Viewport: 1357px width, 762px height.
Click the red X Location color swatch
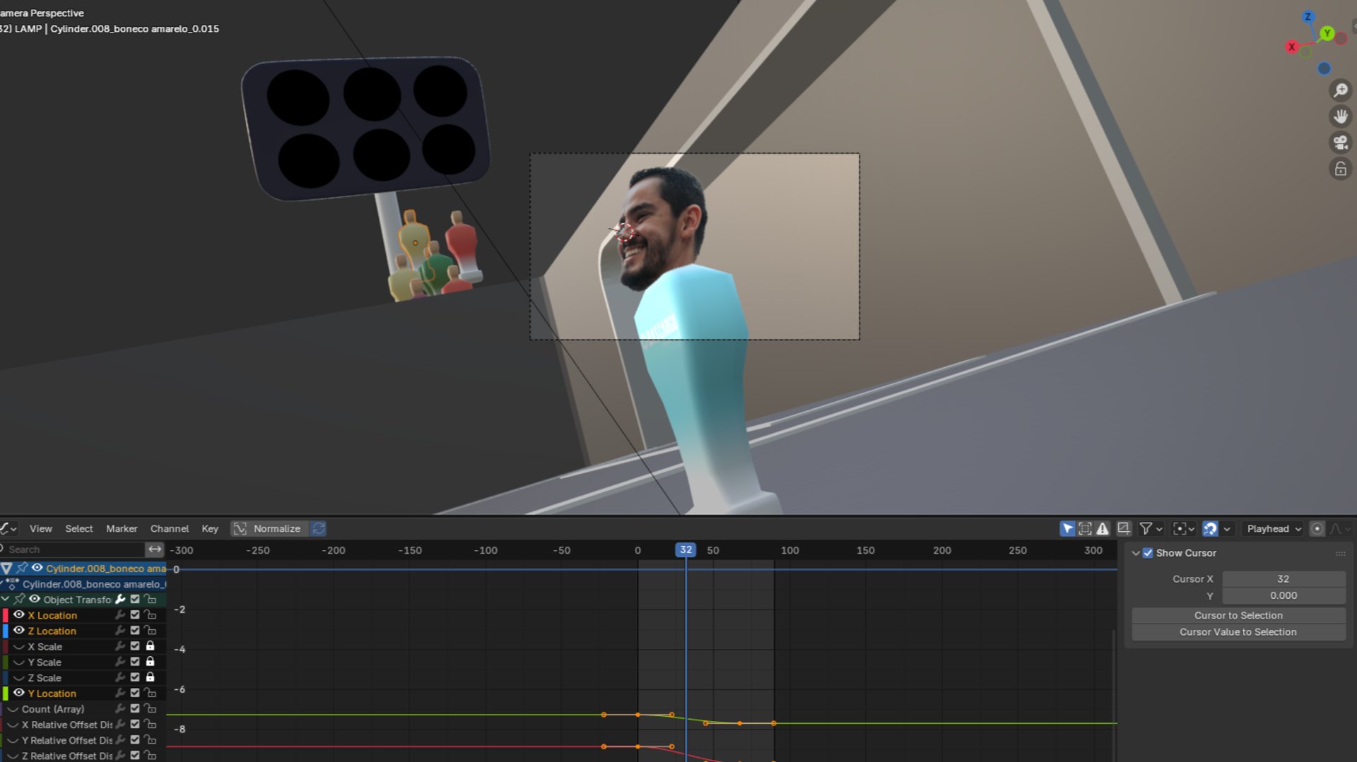[x=6, y=615]
